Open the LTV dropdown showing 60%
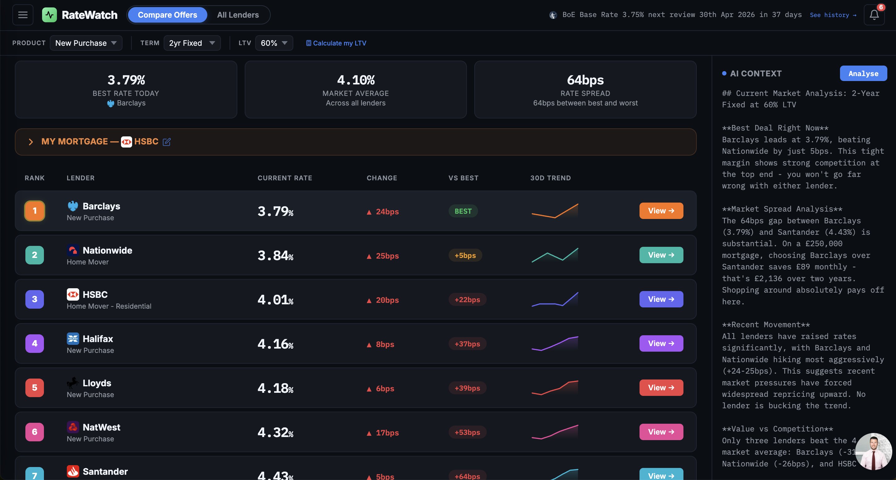Image resolution: width=896 pixels, height=480 pixels. (x=274, y=43)
